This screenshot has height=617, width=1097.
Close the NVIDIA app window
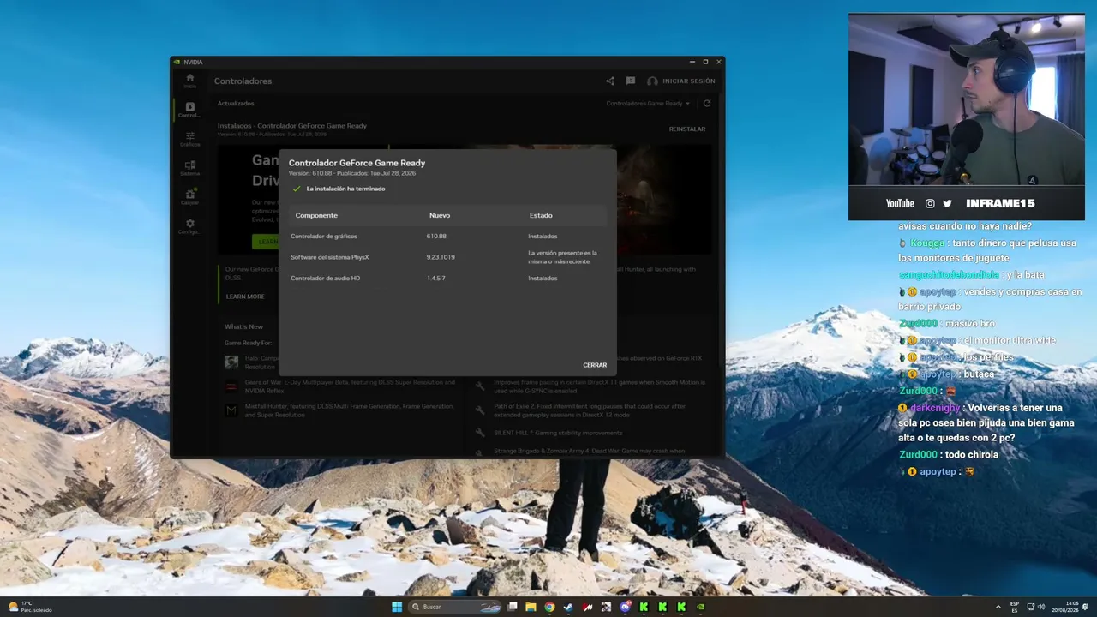(x=719, y=62)
